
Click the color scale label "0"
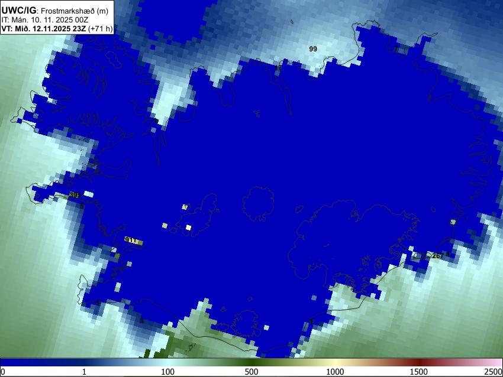coord(3,372)
